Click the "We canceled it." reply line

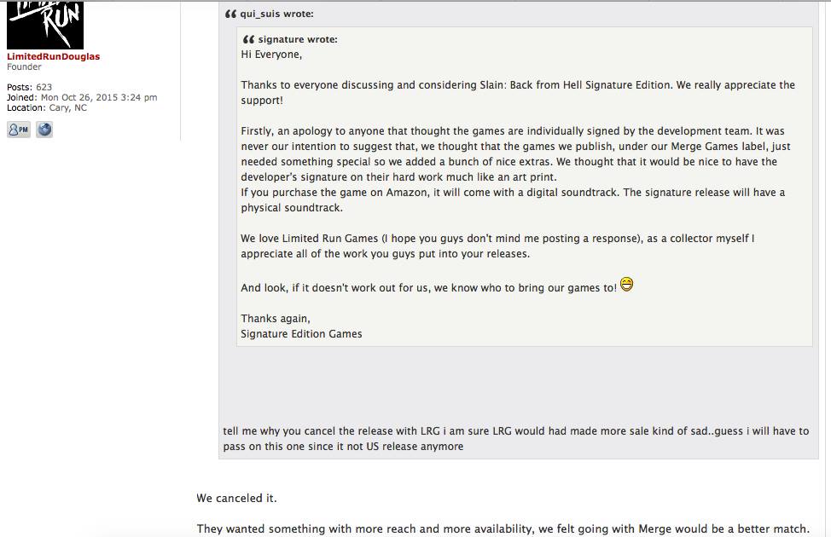(236, 499)
